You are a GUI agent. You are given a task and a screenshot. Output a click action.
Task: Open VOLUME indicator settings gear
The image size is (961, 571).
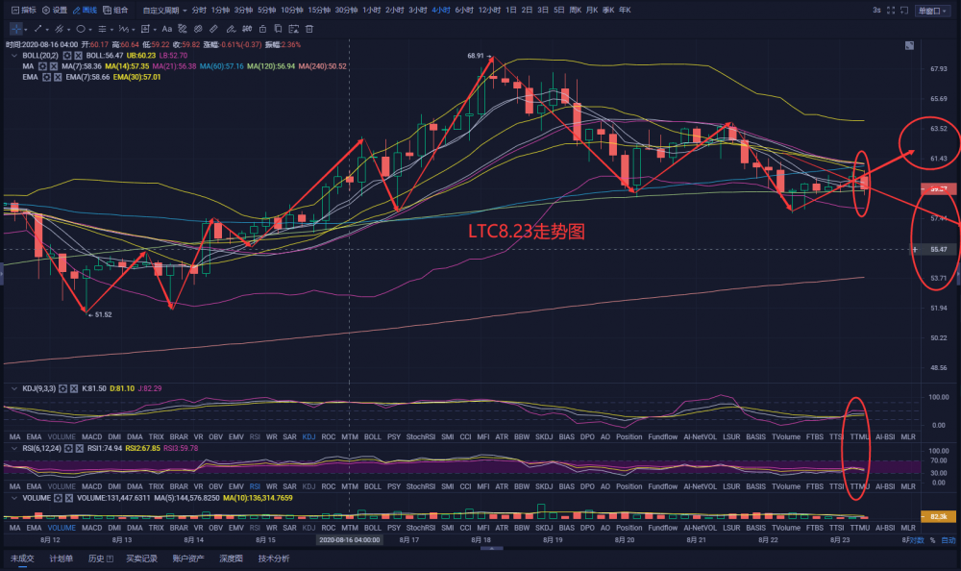(x=58, y=498)
